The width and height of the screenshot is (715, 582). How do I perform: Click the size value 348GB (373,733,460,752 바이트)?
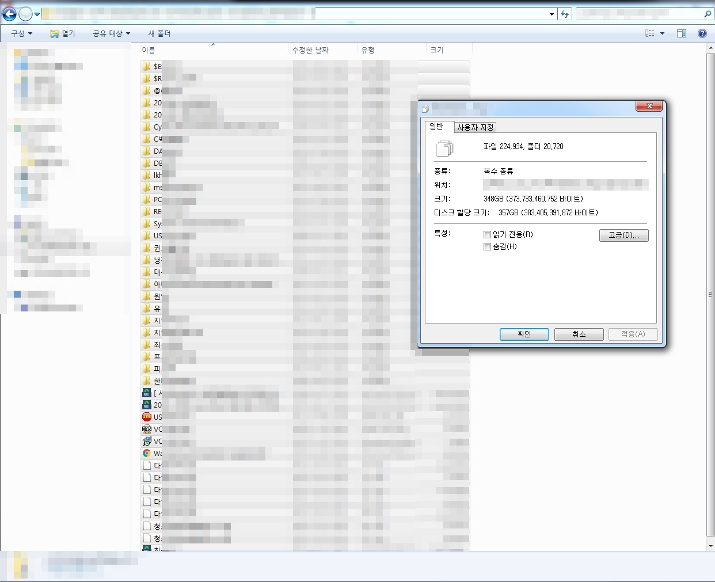click(x=533, y=199)
